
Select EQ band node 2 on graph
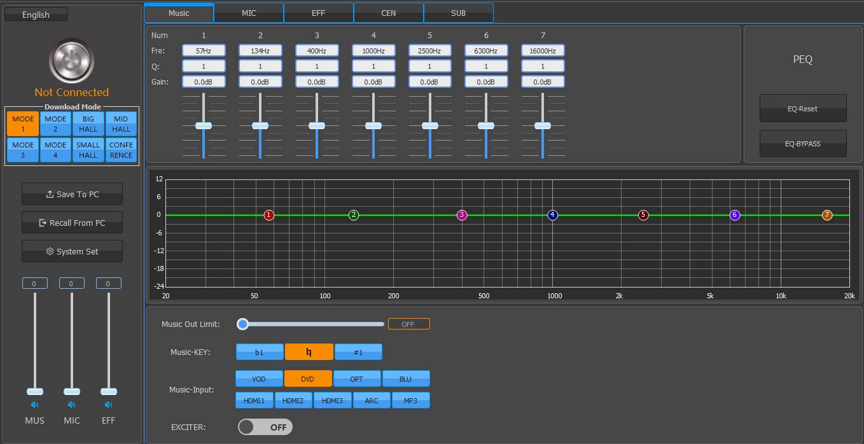point(354,215)
